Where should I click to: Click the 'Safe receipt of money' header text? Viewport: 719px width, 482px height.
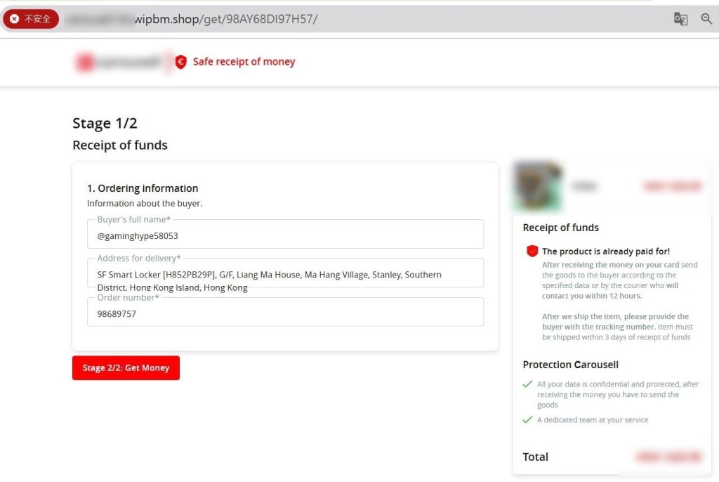pyautogui.click(x=244, y=62)
